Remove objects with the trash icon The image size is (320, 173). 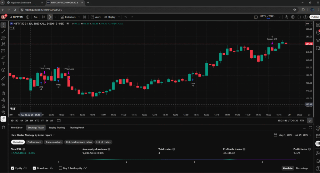3,127
